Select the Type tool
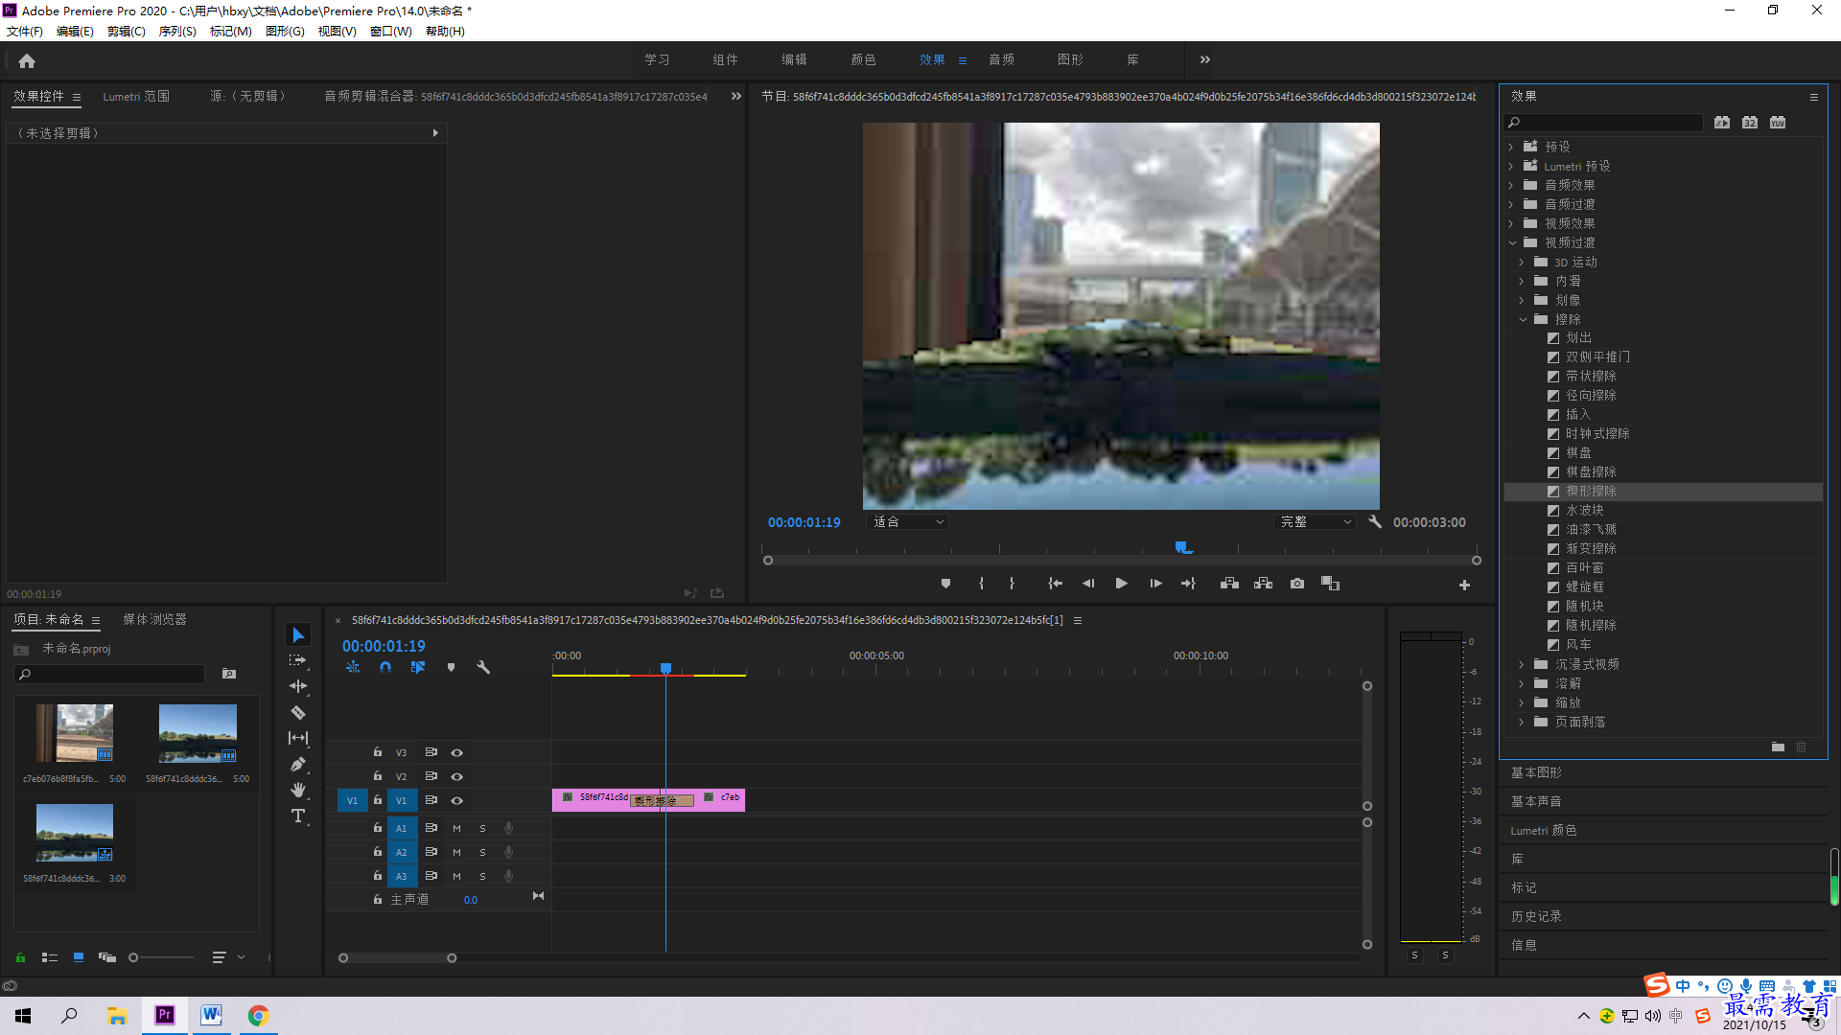Image resolution: width=1841 pixels, height=1035 pixels. [298, 816]
